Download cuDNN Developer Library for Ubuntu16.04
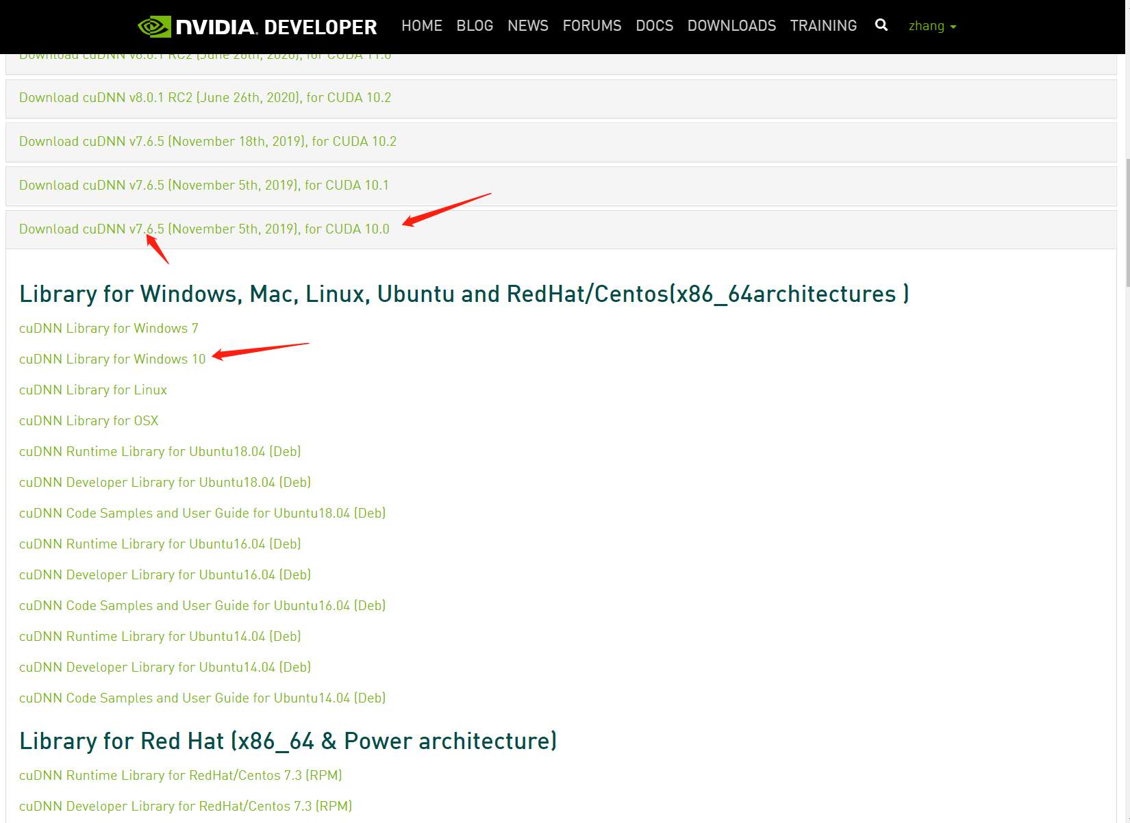Viewport: 1130px width, 823px height. pyautogui.click(x=165, y=575)
